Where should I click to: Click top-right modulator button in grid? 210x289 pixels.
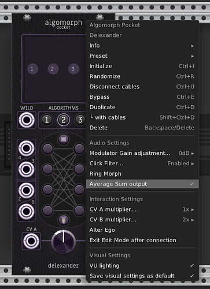(79, 149)
